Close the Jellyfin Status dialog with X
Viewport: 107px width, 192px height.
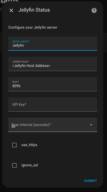(11, 10)
